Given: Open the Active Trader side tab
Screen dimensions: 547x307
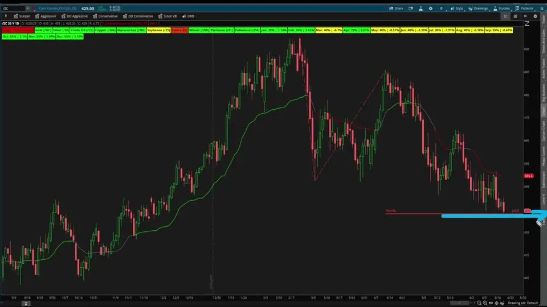Looking at the screenshot, I should [x=543, y=69].
